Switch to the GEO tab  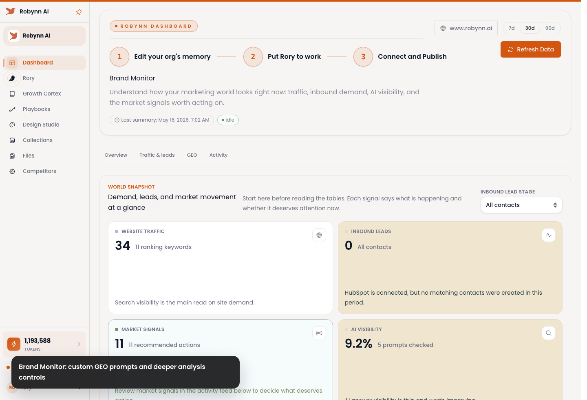point(192,155)
